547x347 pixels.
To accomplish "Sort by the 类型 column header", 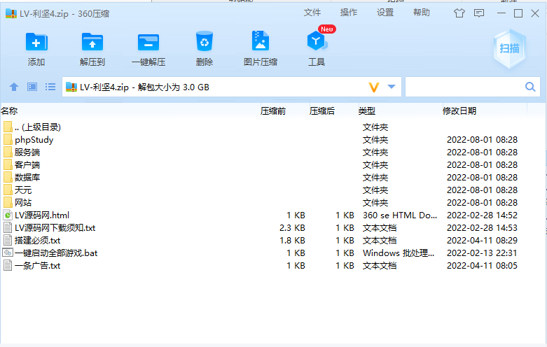I will coord(366,111).
